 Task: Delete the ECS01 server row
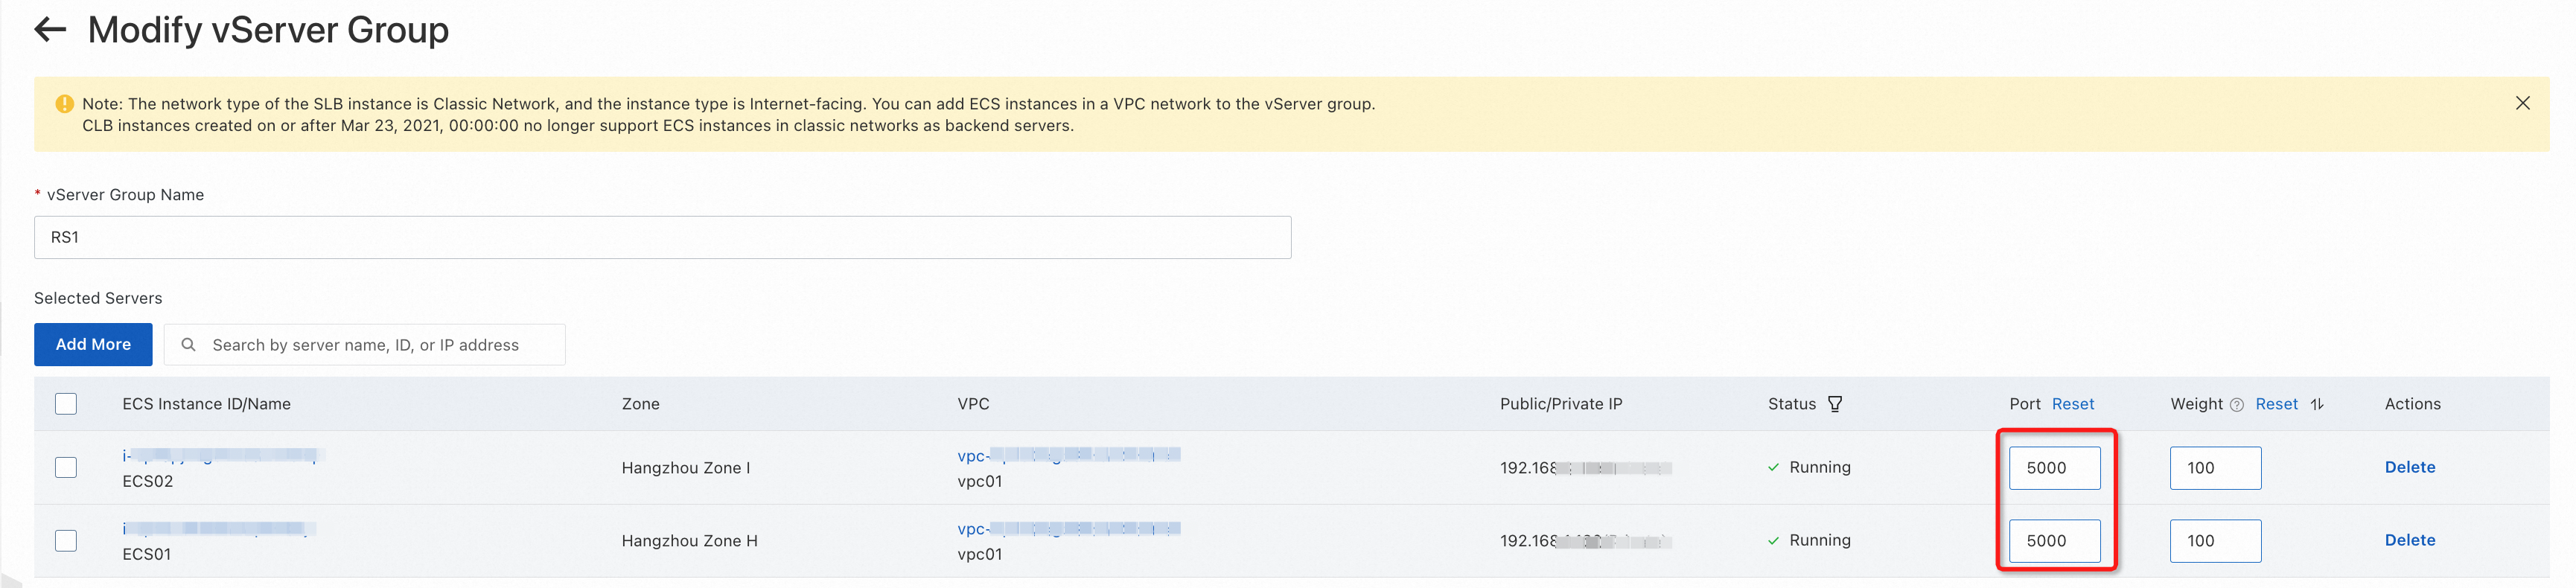pos(2409,540)
